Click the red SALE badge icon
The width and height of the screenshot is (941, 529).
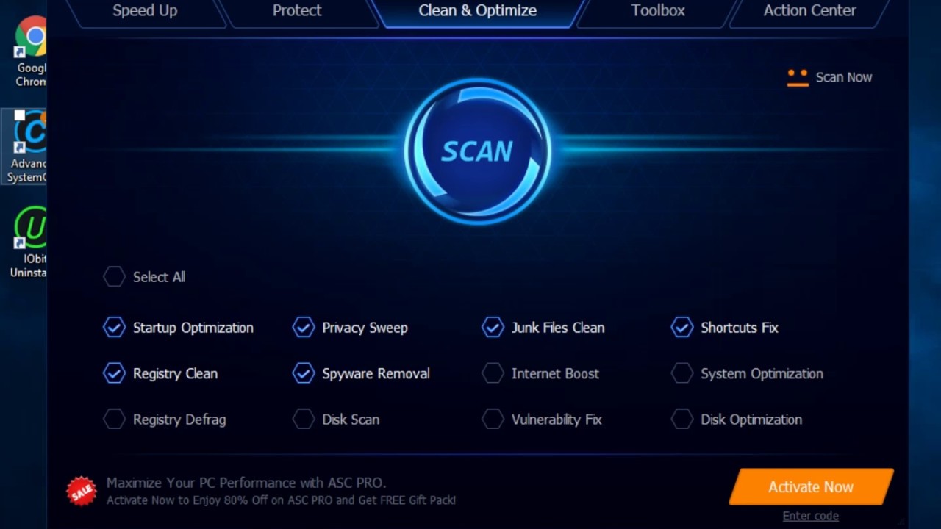pos(82,491)
